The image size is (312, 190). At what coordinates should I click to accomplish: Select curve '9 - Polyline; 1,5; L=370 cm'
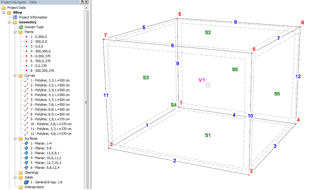(x=50, y=119)
